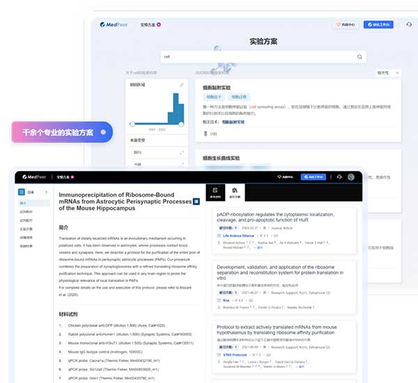
Task: Expand the 期刊 filter section
Action: 181,165
